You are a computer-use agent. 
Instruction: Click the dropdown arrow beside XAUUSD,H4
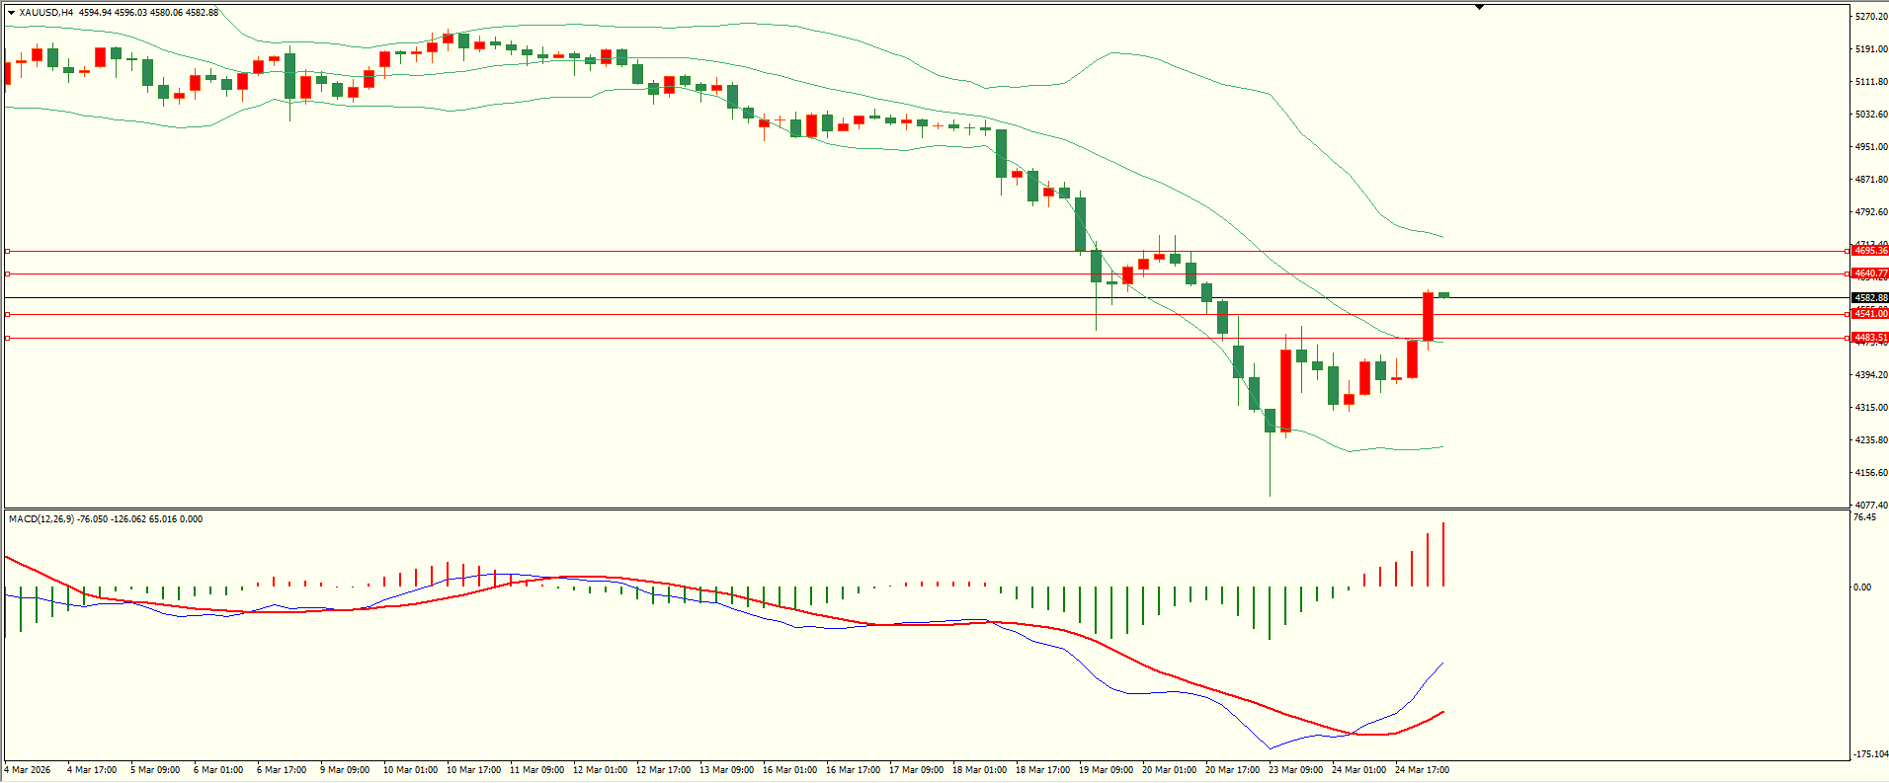(11, 13)
